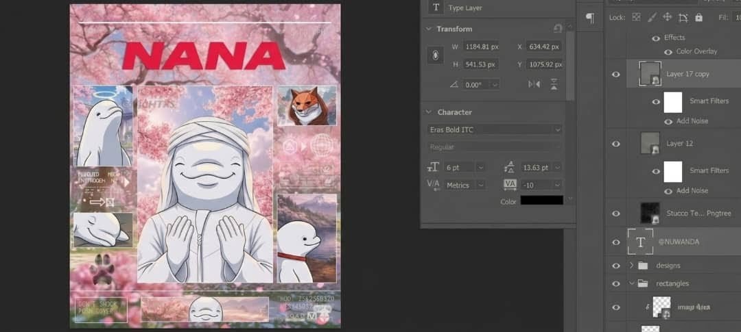
Task: Click the lock position icon
Action: point(667,17)
